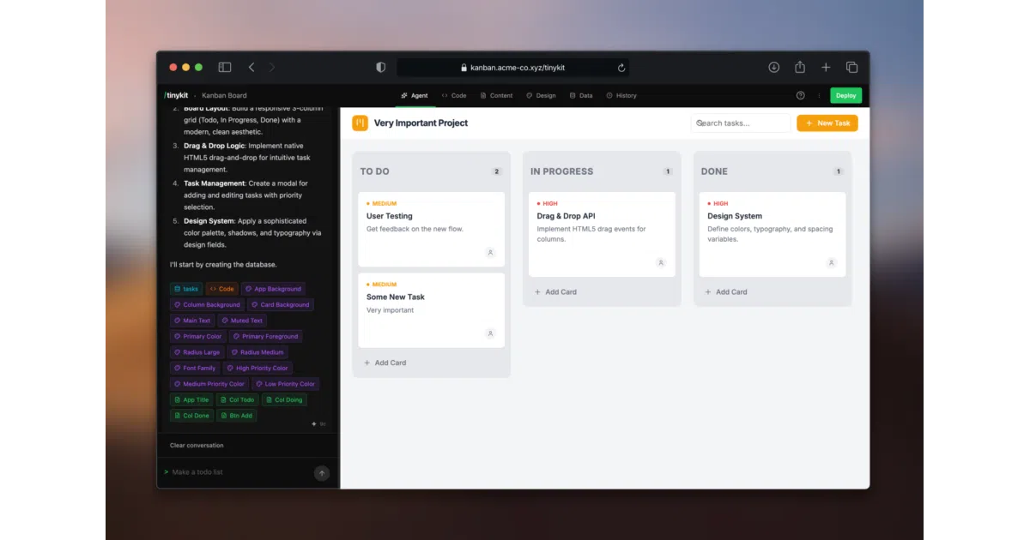Click the green Deploy button

pyautogui.click(x=845, y=95)
